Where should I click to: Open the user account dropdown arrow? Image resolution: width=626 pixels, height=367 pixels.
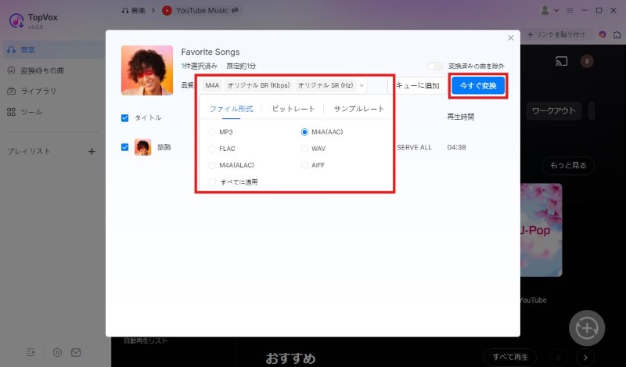coord(556,10)
